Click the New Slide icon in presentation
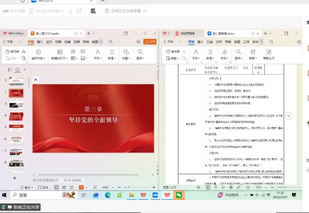309x213 pixels. pos(59,51)
